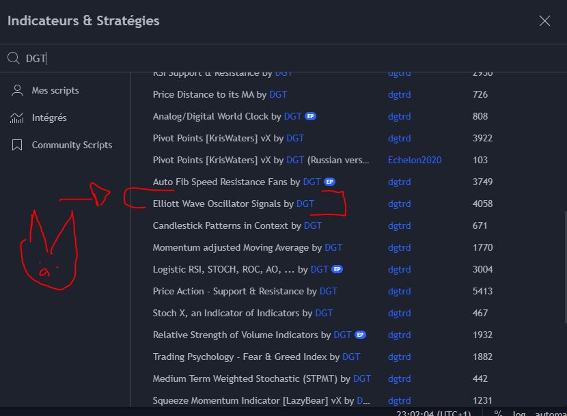Click the EP badge on the Logistic RSI row
Image resolution: width=567 pixels, height=416 pixels.
tap(338, 269)
